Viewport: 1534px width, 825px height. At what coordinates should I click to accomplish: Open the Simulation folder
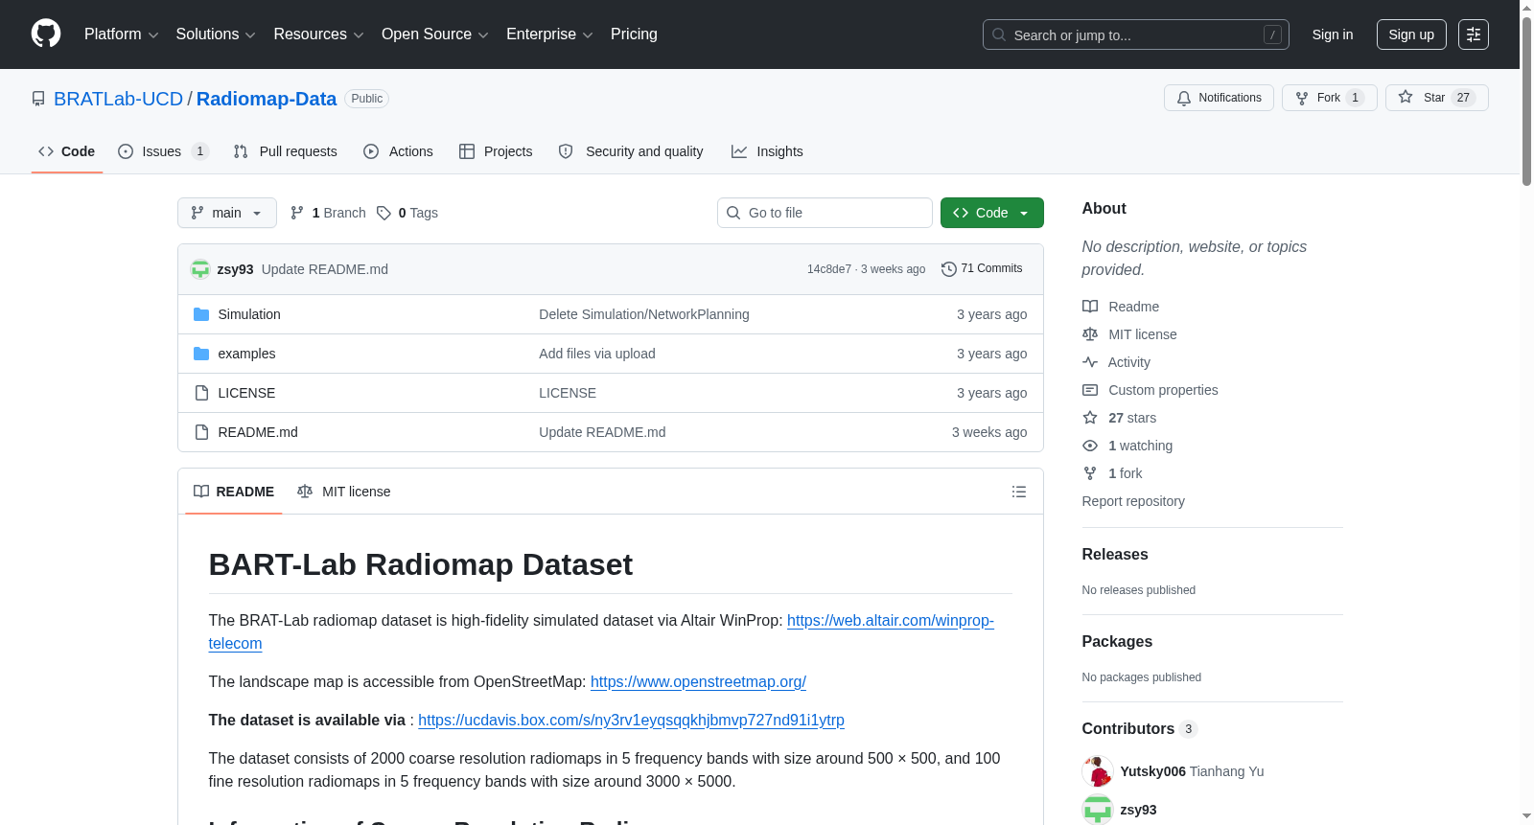coord(249,314)
